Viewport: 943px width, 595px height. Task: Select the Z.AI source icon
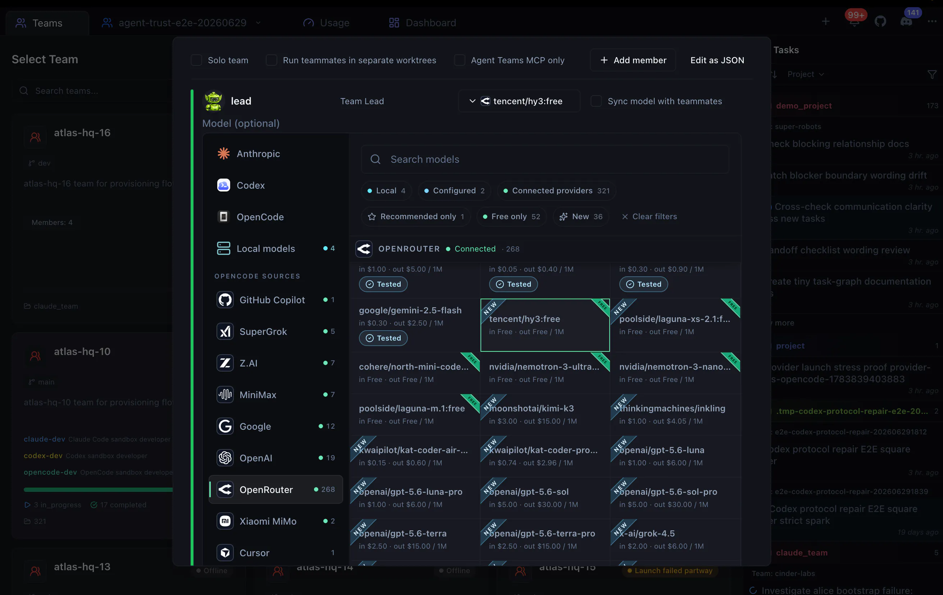click(x=225, y=363)
